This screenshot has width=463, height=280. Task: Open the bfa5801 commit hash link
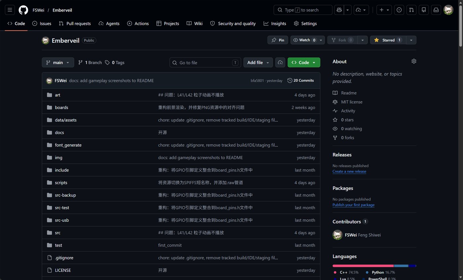(257, 81)
